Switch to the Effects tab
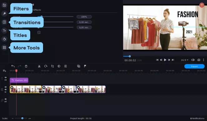The height and width of the screenshot is (121, 207). tap(37, 10)
